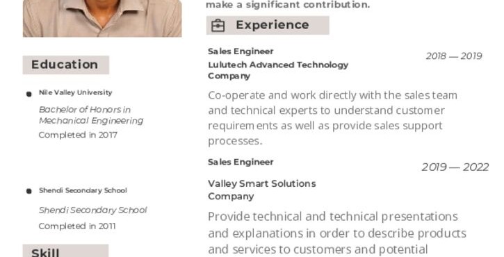Click the first Sales Engineer job title
The image size is (504, 257).
[241, 51]
